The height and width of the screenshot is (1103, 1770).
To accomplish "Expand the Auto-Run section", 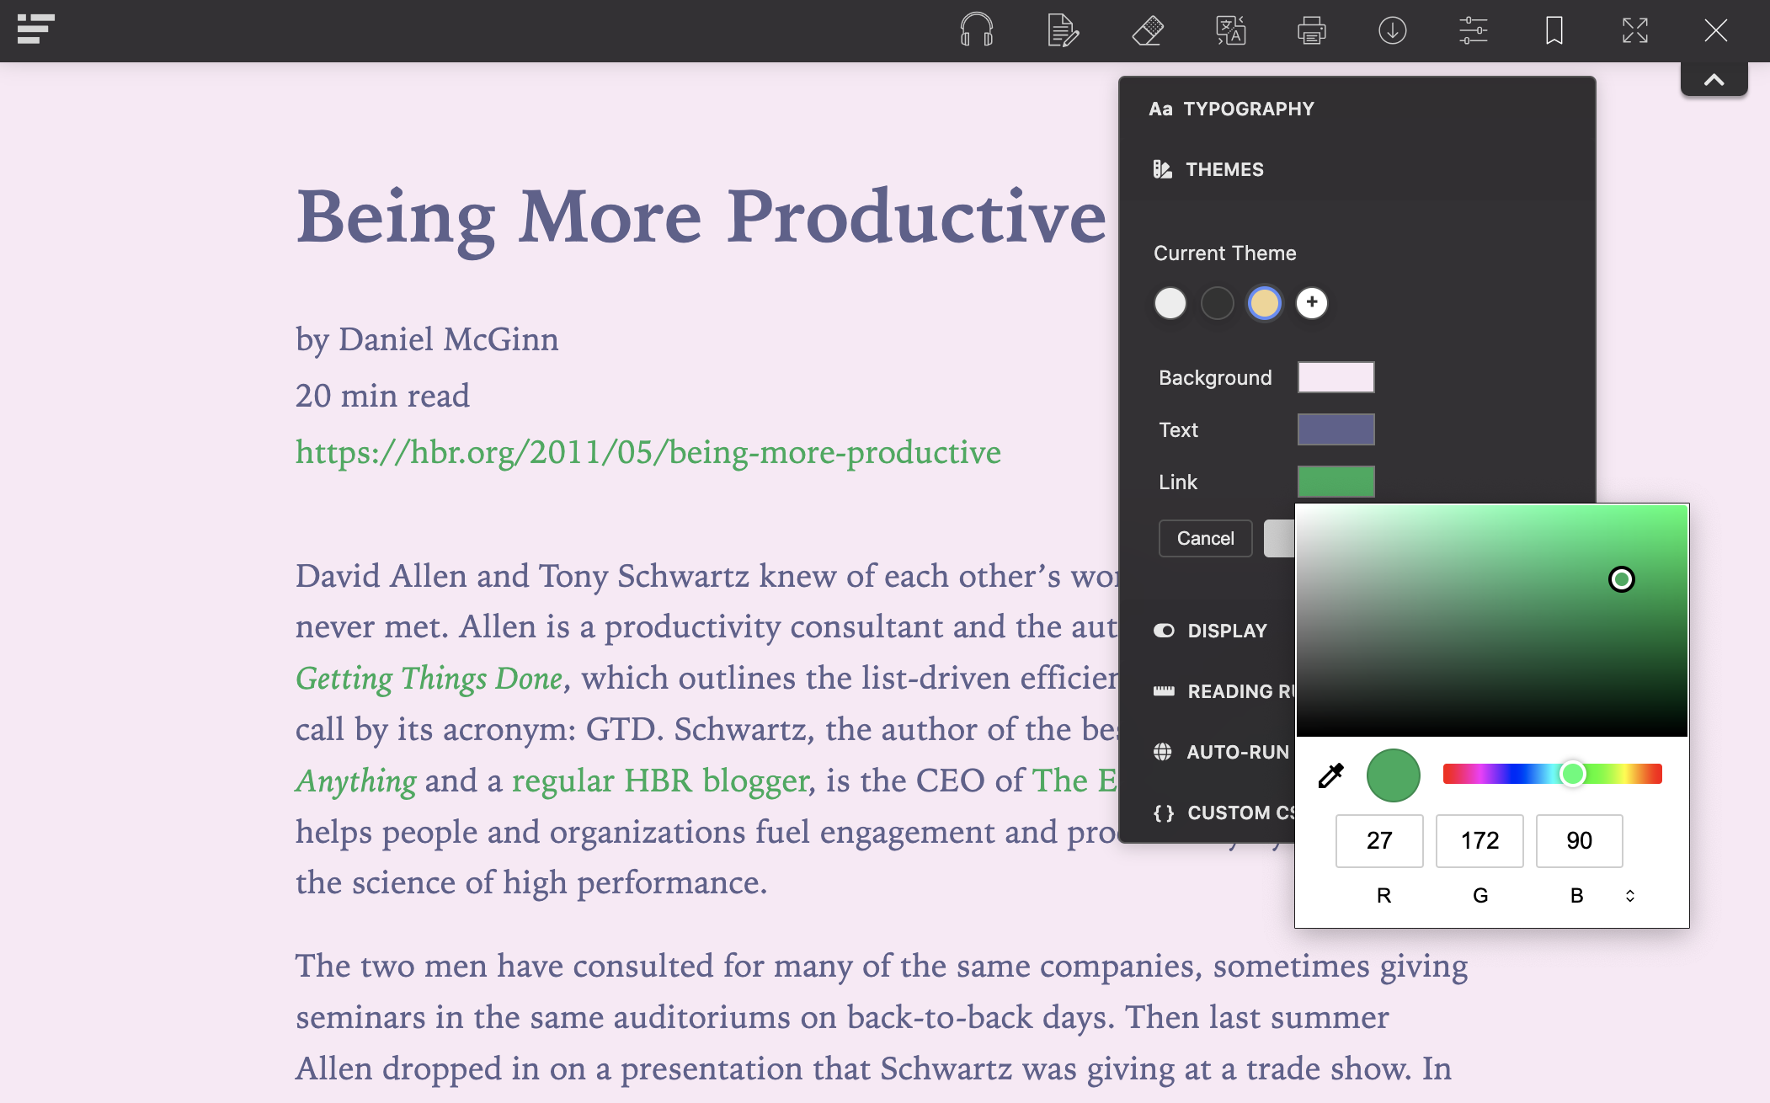I will click(1221, 752).
